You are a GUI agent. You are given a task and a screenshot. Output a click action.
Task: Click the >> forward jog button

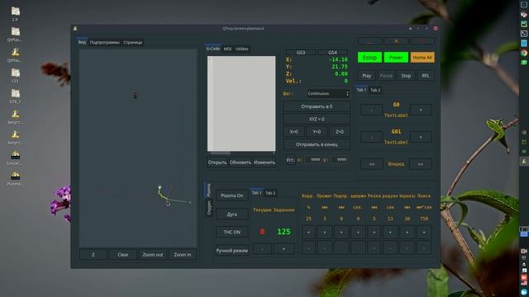point(421,164)
